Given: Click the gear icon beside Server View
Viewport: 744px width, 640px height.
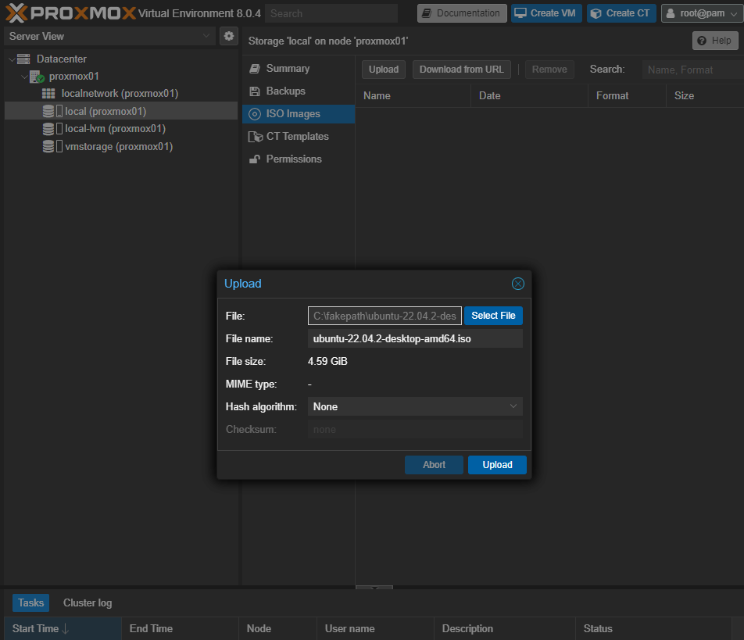Looking at the screenshot, I should (x=229, y=36).
